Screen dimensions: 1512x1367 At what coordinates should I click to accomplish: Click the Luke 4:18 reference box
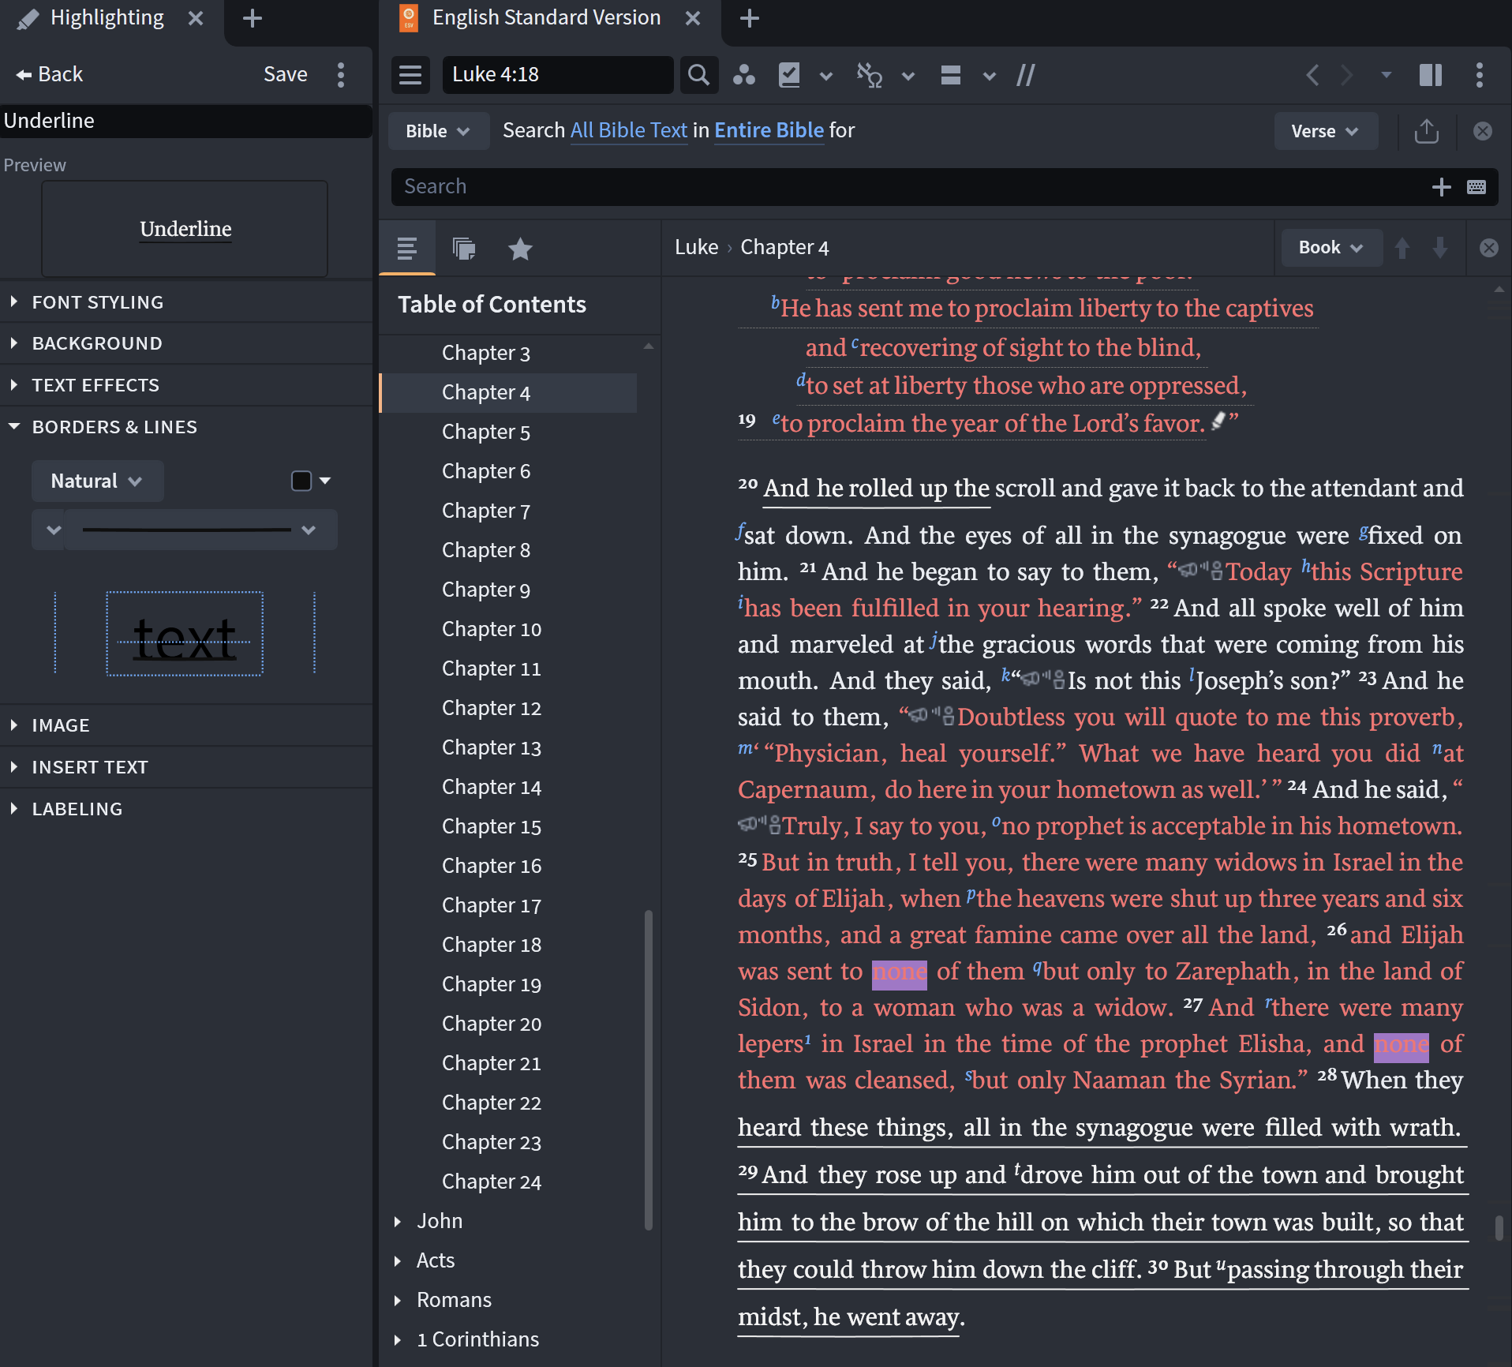pos(558,75)
